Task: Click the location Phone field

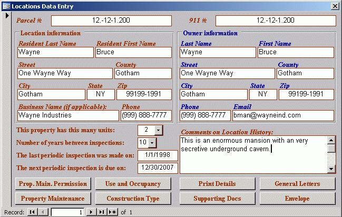Action: point(146,115)
